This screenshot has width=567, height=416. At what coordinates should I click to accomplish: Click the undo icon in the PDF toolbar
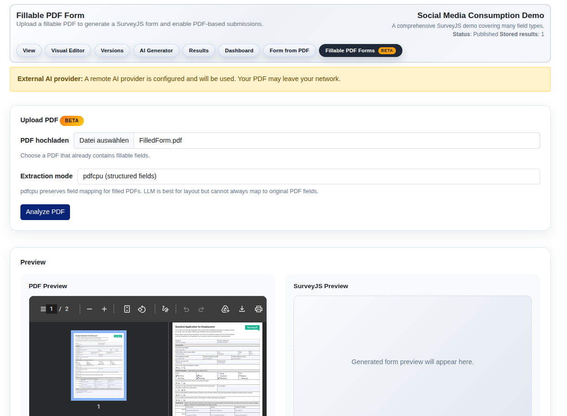pos(186,309)
